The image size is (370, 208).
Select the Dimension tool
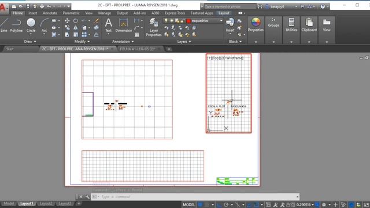click(124, 25)
